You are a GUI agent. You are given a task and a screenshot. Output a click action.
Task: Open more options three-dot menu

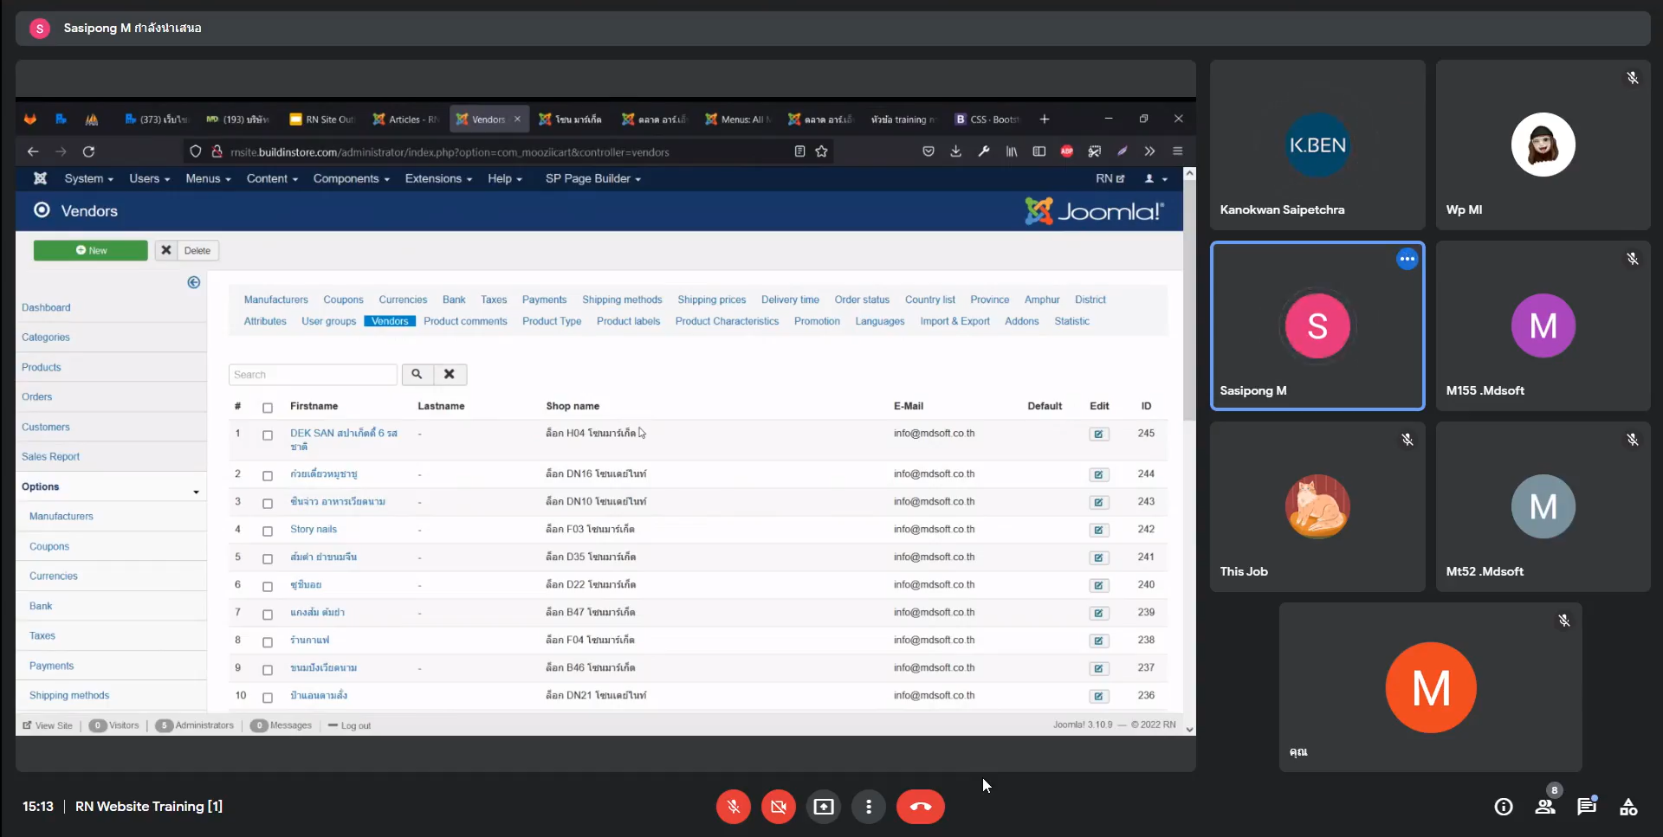point(868,807)
